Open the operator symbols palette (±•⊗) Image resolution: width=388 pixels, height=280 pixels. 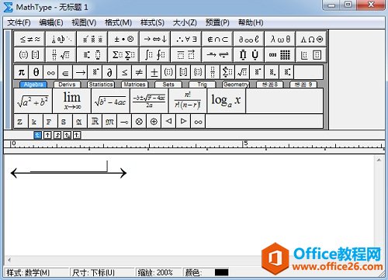tap(123, 39)
